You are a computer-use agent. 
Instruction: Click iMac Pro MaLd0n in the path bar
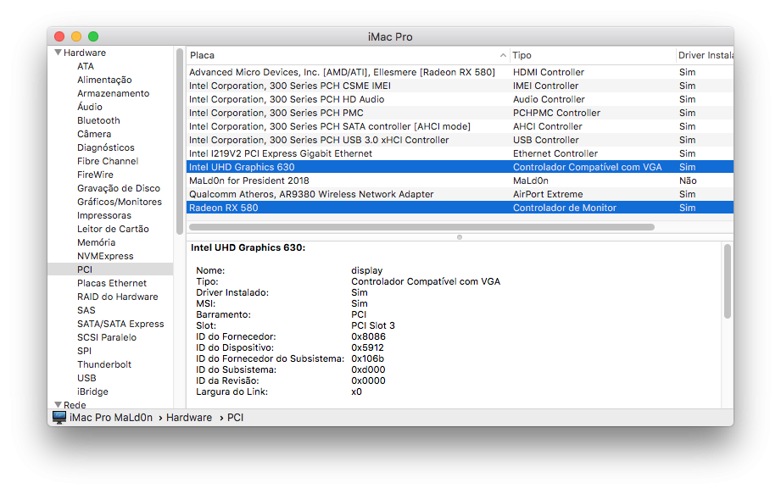point(110,418)
